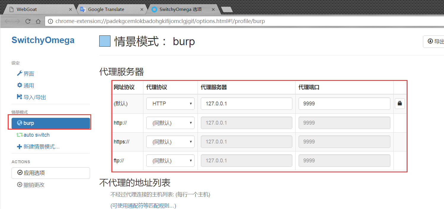Click the https:// row label

pos(121,142)
